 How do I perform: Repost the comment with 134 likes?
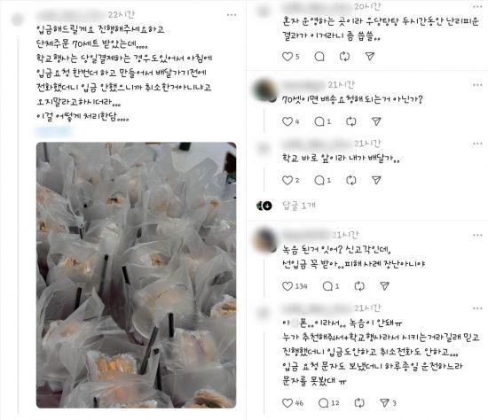coord(359,286)
